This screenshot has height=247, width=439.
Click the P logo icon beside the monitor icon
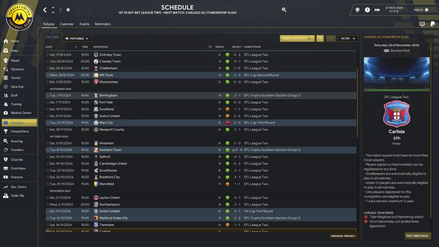point(432,24)
